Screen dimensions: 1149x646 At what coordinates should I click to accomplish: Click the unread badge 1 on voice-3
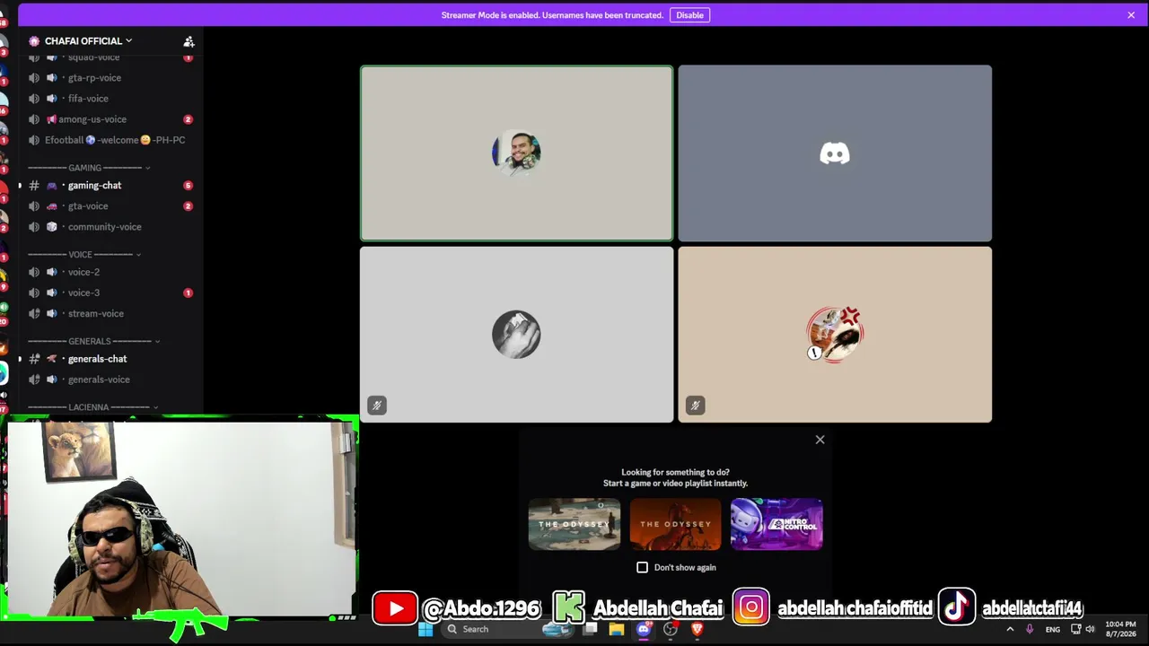tap(188, 292)
